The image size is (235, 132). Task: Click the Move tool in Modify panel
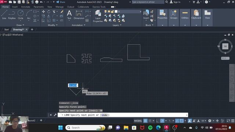tap(43, 12)
